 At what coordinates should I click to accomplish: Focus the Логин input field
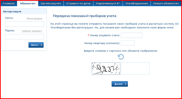point(24,24)
